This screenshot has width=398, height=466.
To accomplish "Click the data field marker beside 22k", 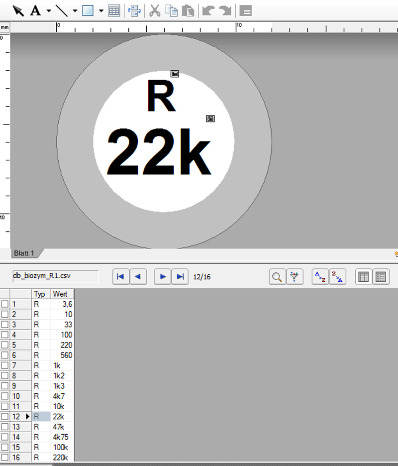I will coord(210,118).
